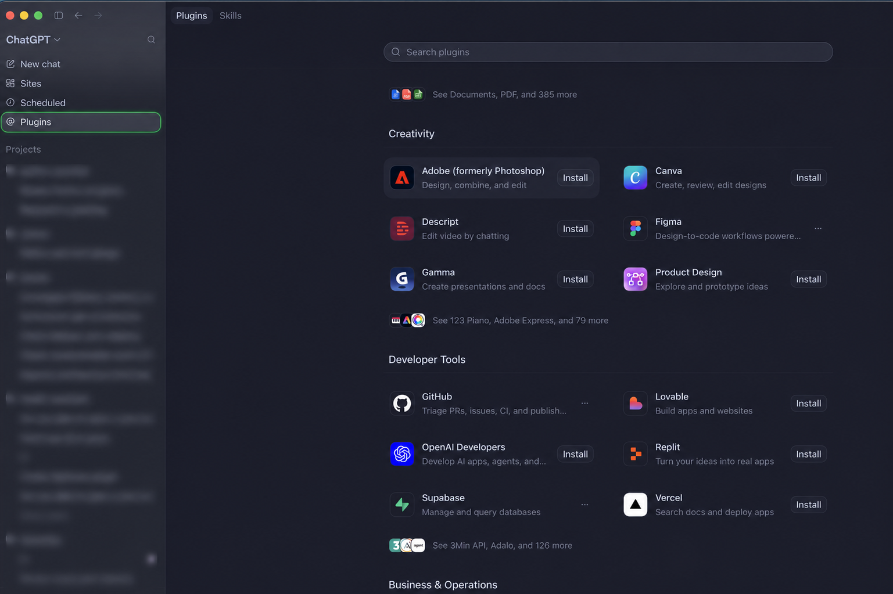Click the Descript plugin title
Viewport: 893px width, 594px height.
coord(440,222)
